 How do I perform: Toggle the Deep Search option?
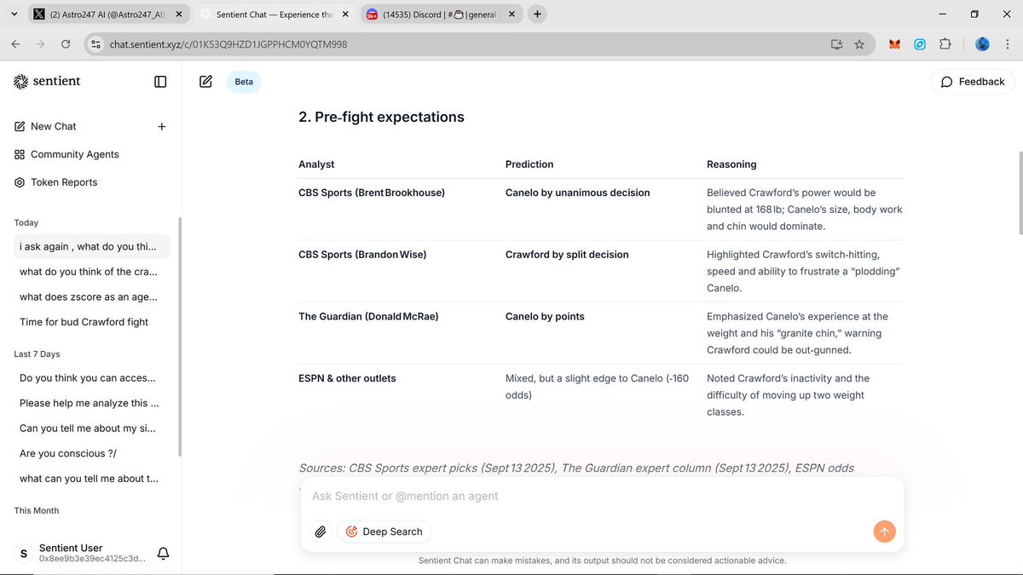click(384, 532)
